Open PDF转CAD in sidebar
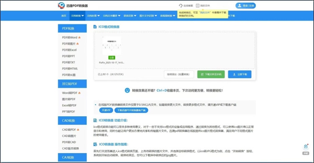The width and height of the screenshot is (314, 163). (x=69, y=142)
